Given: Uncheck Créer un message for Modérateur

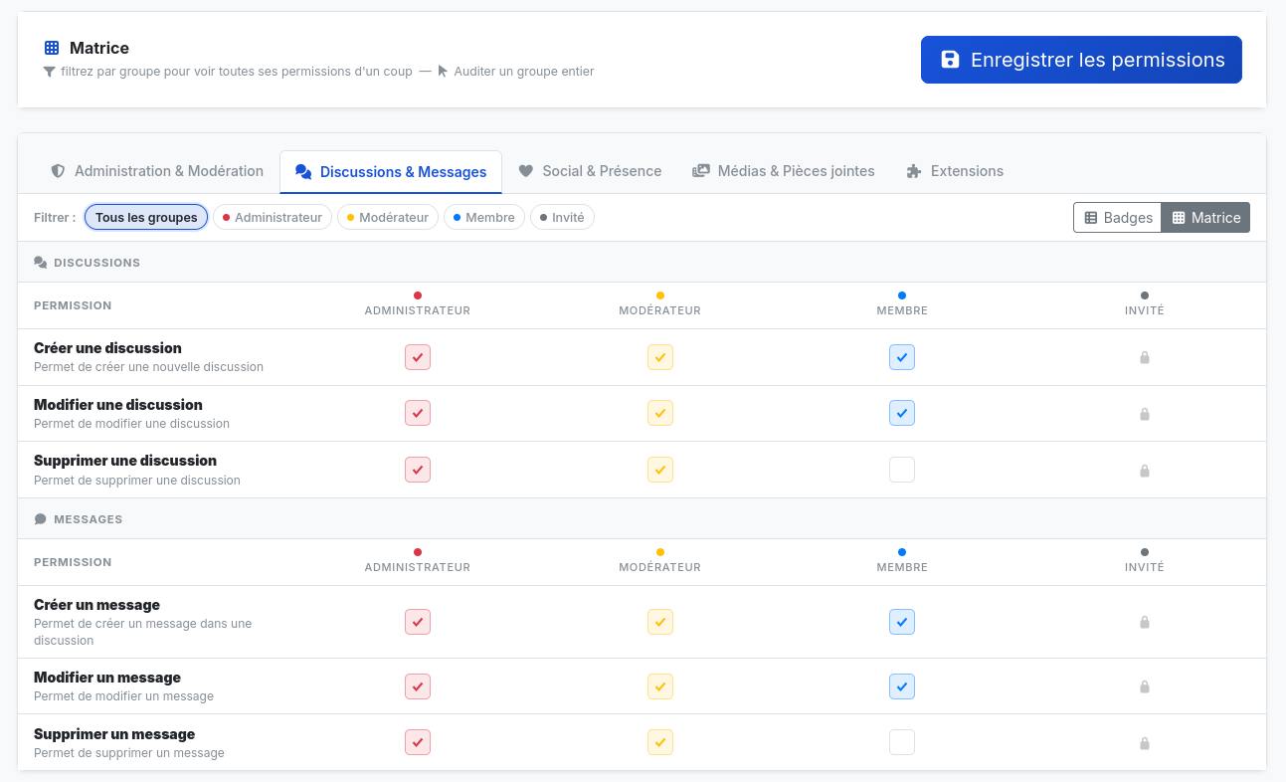Looking at the screenshot, I should coord(659,621).
